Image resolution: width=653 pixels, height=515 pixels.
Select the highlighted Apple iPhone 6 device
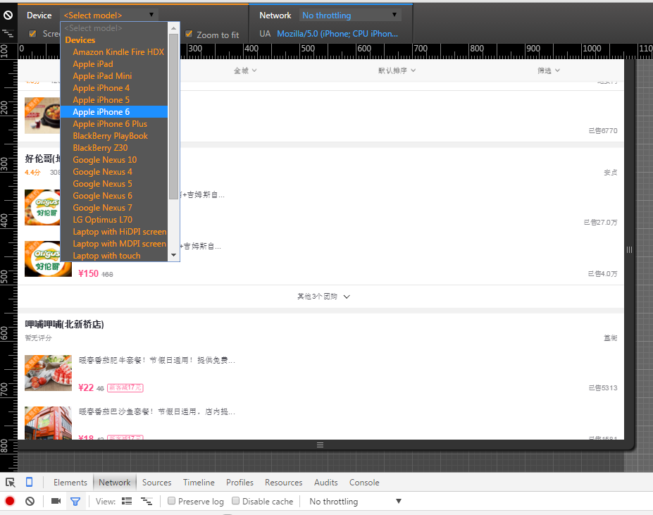(114, 112)
